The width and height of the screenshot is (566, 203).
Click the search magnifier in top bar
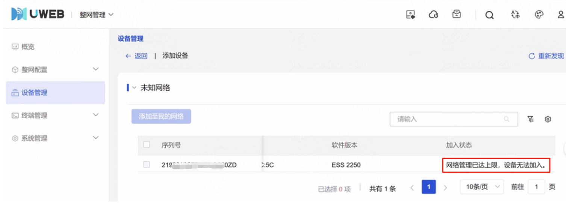[489, 15]
